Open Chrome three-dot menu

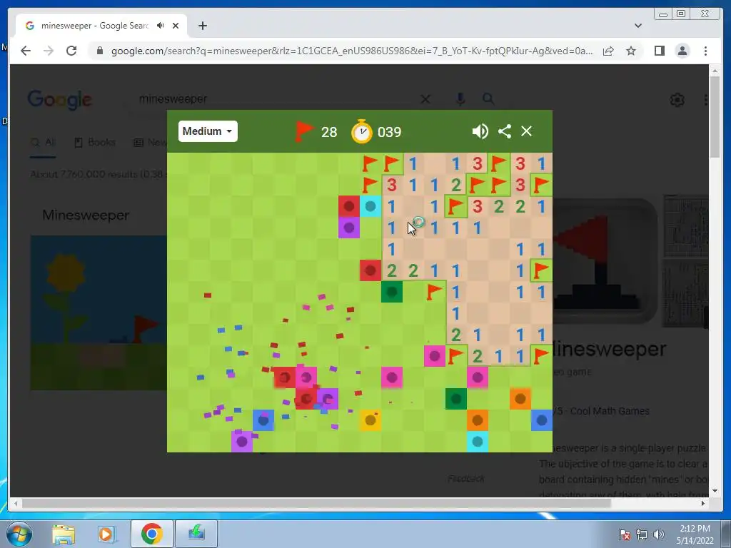coord(705,51)
